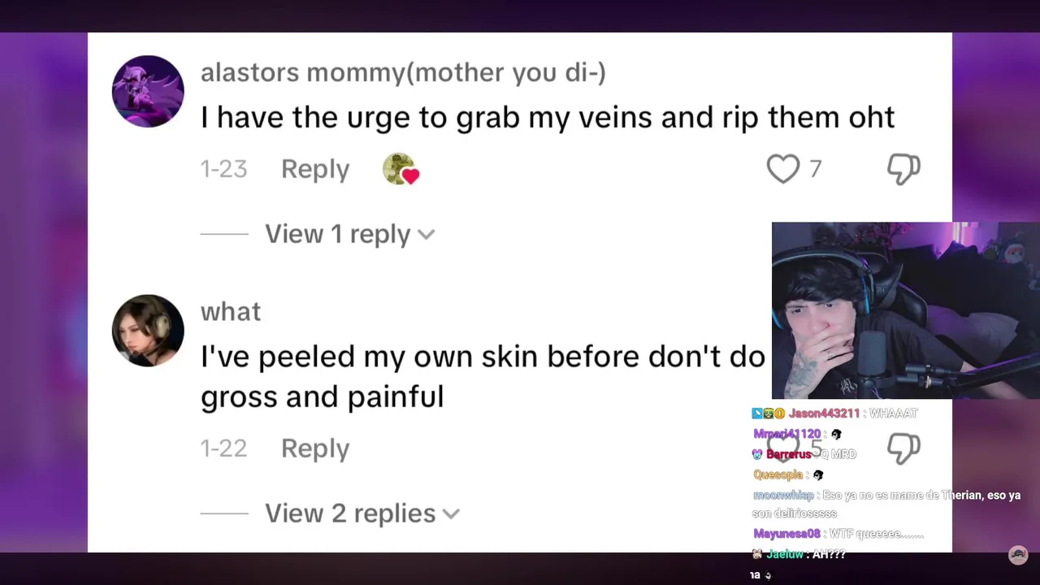Screen dimensions: 1040x585
Task: Like the veins comment with the heart
Action: [783, 169]
